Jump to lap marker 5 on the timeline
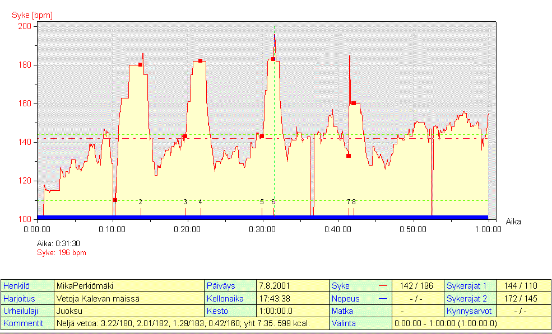The height and width of the screenshot is (334, 552). [262, 202]
